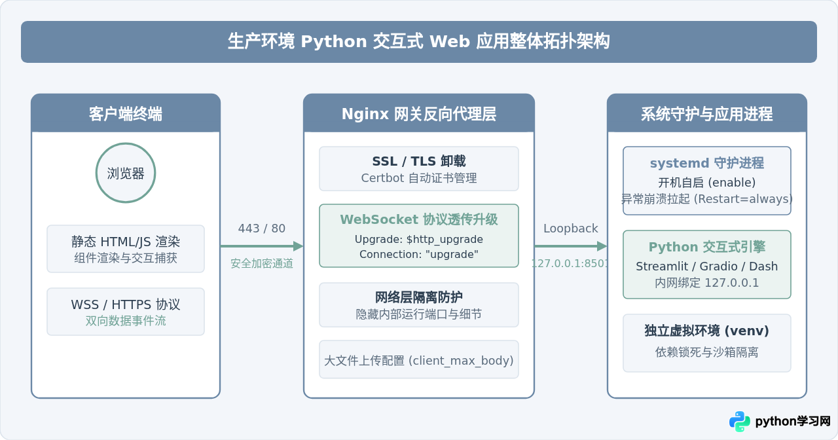Click the Upgrade: $http_upgrade line
838x440 pixels.
coord(419,239)
